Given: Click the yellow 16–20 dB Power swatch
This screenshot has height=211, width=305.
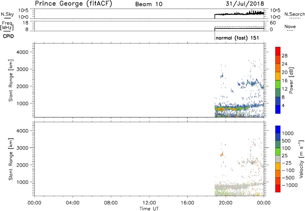Looking at the screenshot, I should (278, 76).
